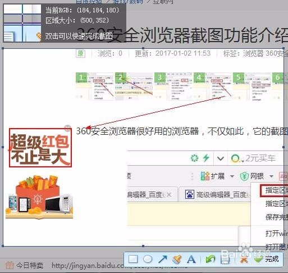Open the 今日特卖 status bar link
Screen dimensions: 288x273
[x=30, y=265]
